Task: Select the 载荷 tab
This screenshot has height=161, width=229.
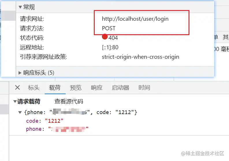Action: pos(55,88)
